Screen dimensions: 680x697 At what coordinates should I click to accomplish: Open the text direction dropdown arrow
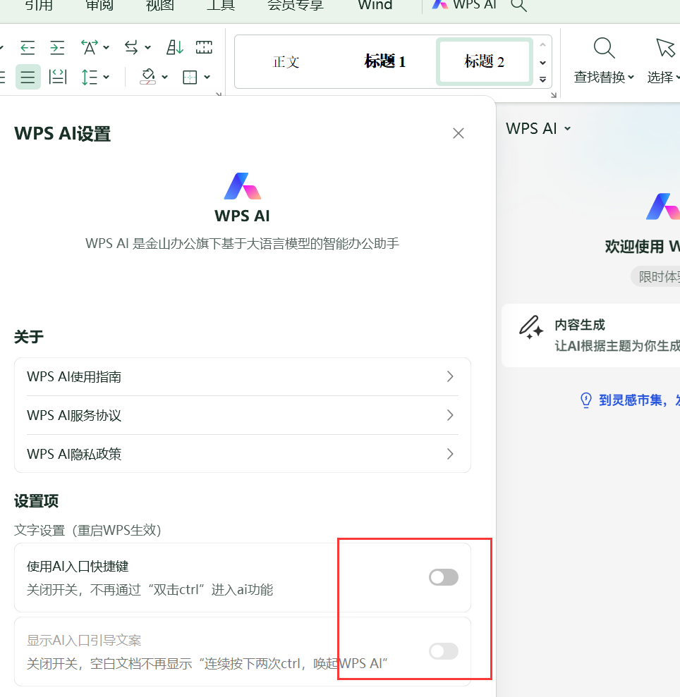tap(147, 47)
